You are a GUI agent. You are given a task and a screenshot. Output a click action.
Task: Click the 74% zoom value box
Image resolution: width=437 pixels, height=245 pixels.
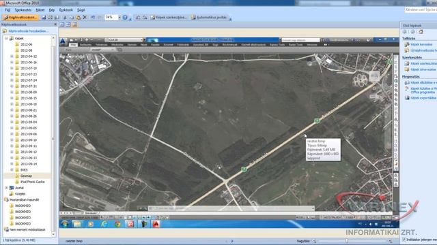click(111, 17)
